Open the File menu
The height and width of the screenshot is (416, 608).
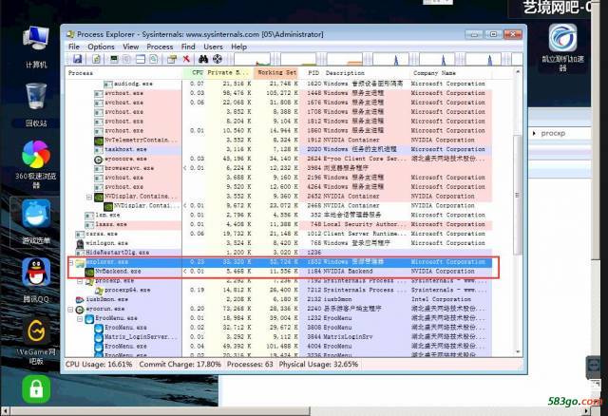pyautogui.click(x=74, y=47)
